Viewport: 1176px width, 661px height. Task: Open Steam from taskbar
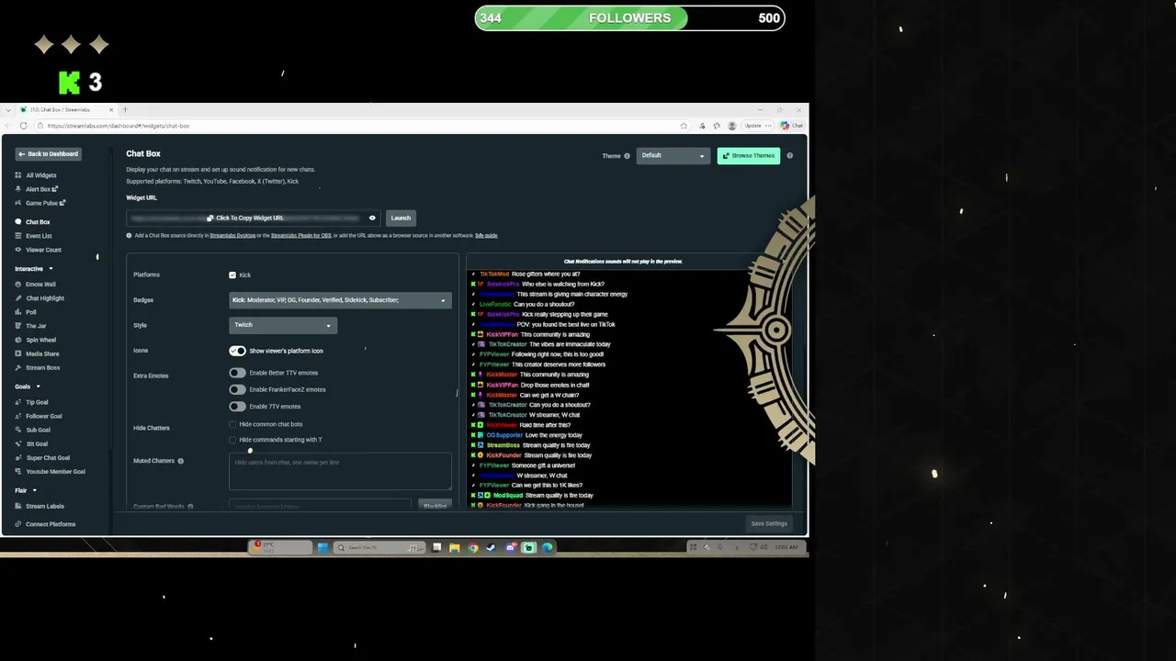coord(491,548)
